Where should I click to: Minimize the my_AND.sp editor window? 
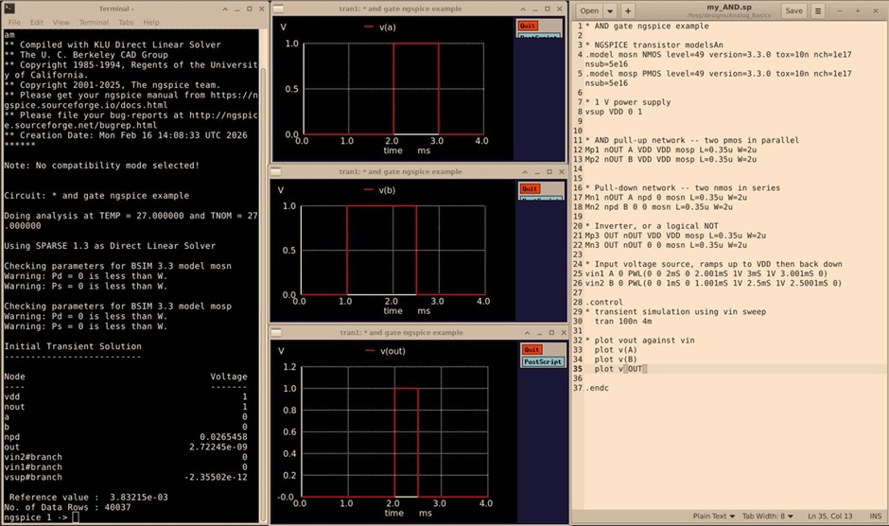pos(840,11)
